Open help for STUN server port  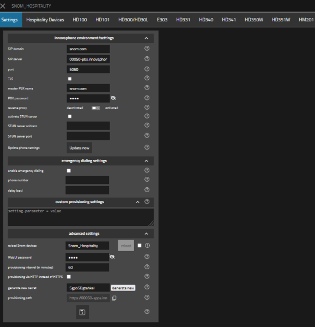coord(147,135)
